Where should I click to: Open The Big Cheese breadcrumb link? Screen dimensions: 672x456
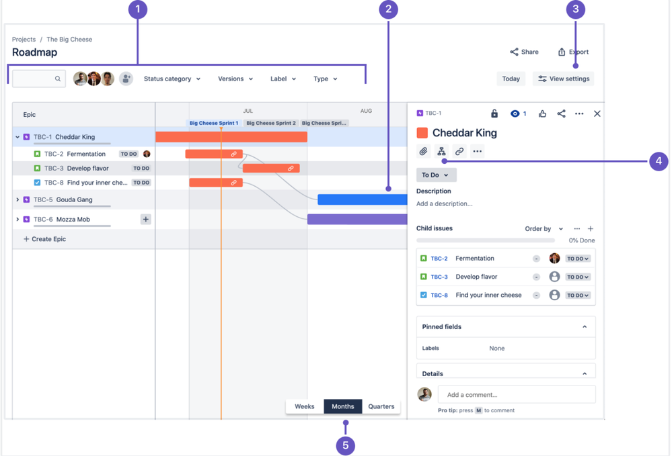69,40
